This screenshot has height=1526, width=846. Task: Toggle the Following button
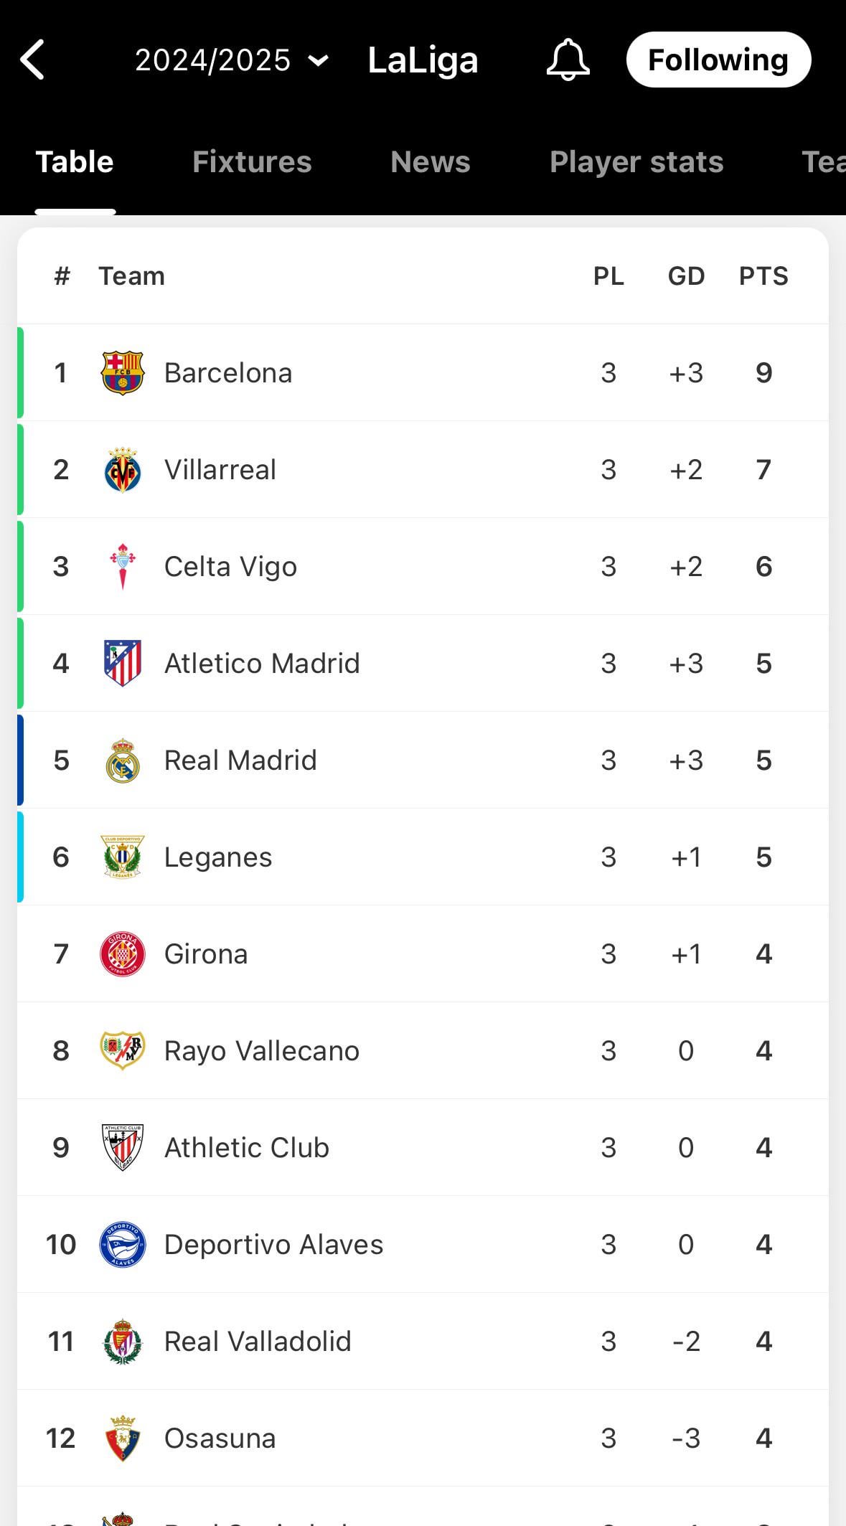click(x=718, y=60)
